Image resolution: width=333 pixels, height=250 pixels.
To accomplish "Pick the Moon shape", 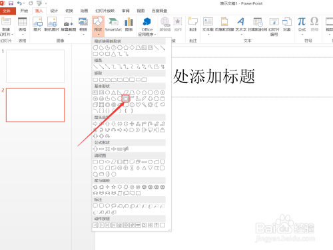I will (157, 104).
